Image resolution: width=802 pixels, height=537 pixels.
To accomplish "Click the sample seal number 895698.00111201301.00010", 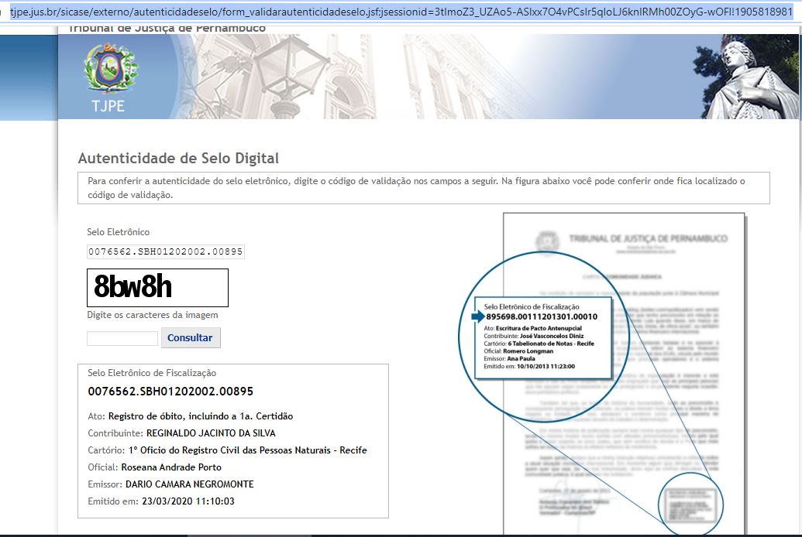I will (x=542, y=316).
